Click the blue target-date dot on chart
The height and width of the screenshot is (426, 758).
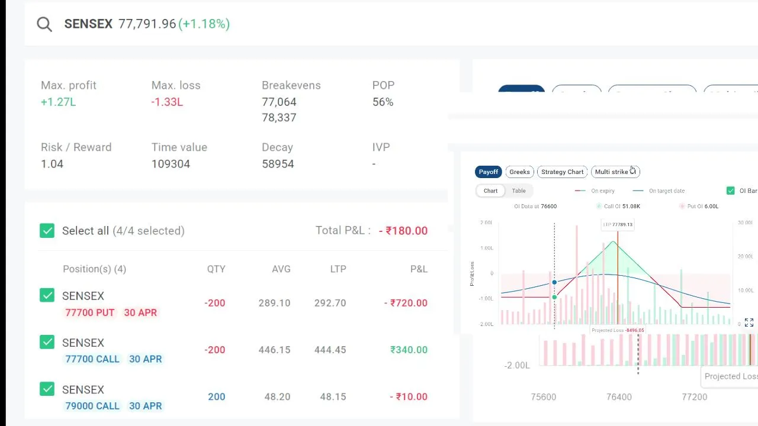pos(554,283)
